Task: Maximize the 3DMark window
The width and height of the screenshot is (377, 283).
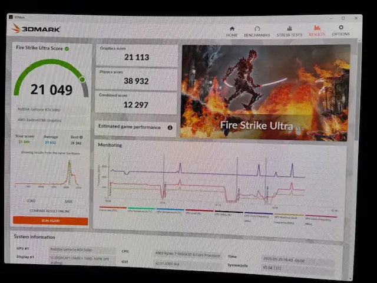Action: [343, 18]
